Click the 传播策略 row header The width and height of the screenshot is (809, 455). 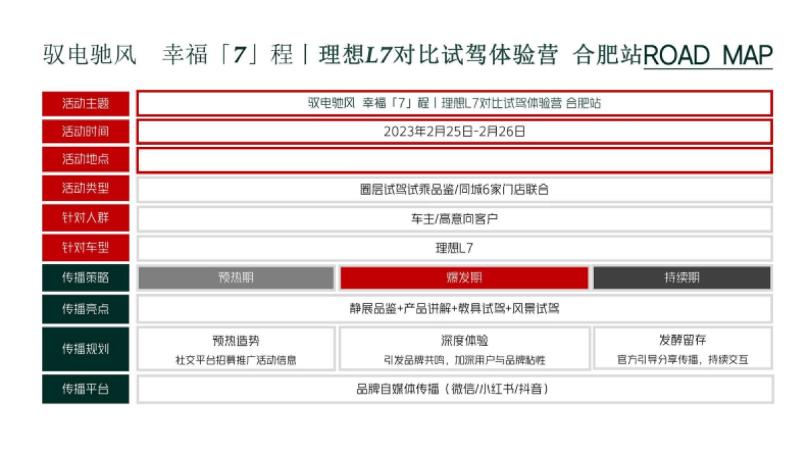point(86,276)
